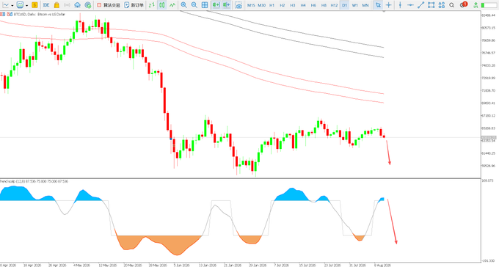The width and height of the screenshot is (499, 267).
Task: Select the H6 timeframe
Action: click(x=314, y=5)
